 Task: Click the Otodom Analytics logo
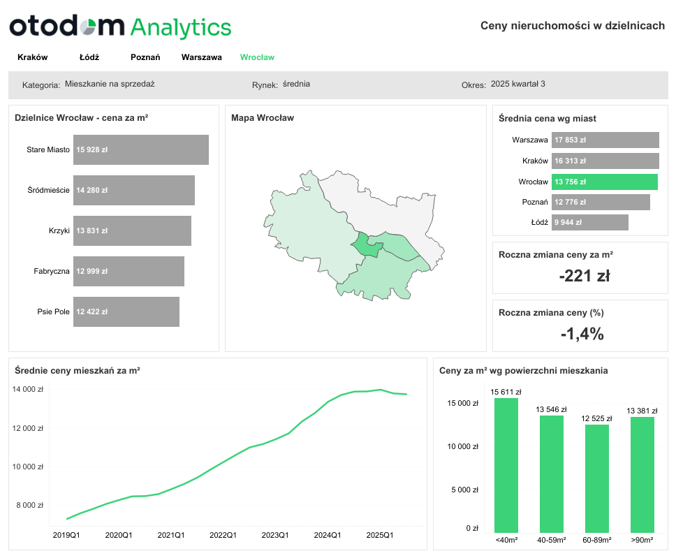click(119, 27)
